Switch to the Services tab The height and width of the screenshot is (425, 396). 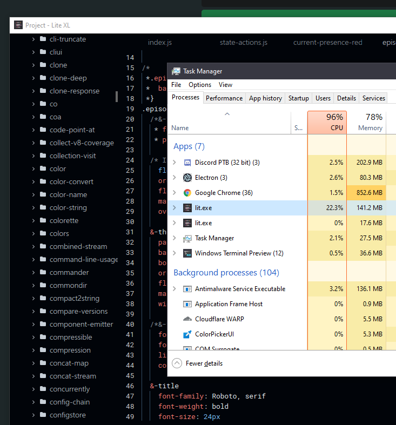click(x=373, y=98)
